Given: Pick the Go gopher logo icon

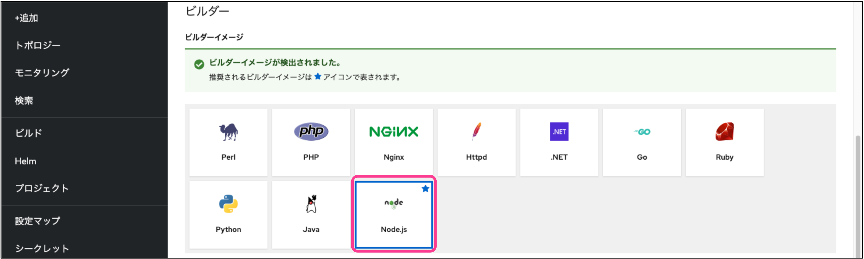Looking at the screenshot, I should [642, 132].
